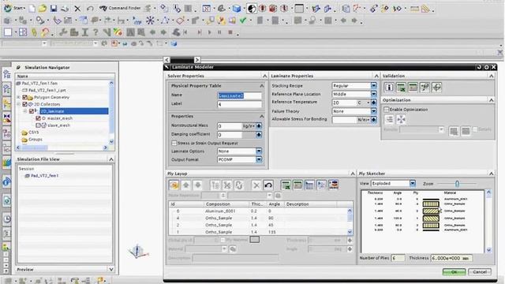Viewport: 505px width, 284px height.
Task: Click the blue table icon in Ply Layup
Action: 309,185
